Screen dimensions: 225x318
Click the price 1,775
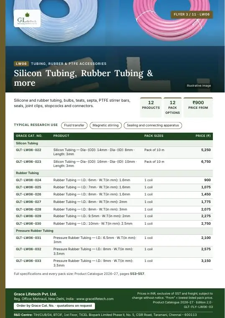(x=206, y=202)
